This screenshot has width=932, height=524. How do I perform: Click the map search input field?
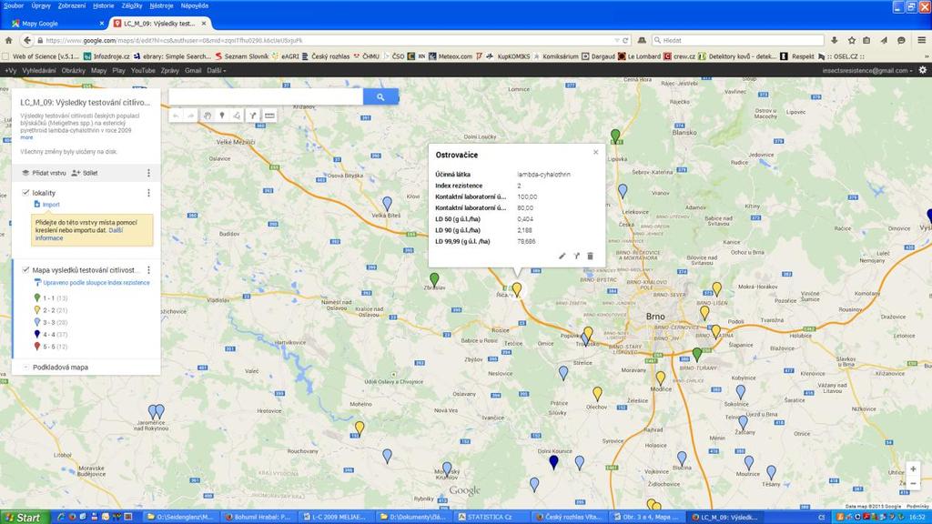(266, 96)
